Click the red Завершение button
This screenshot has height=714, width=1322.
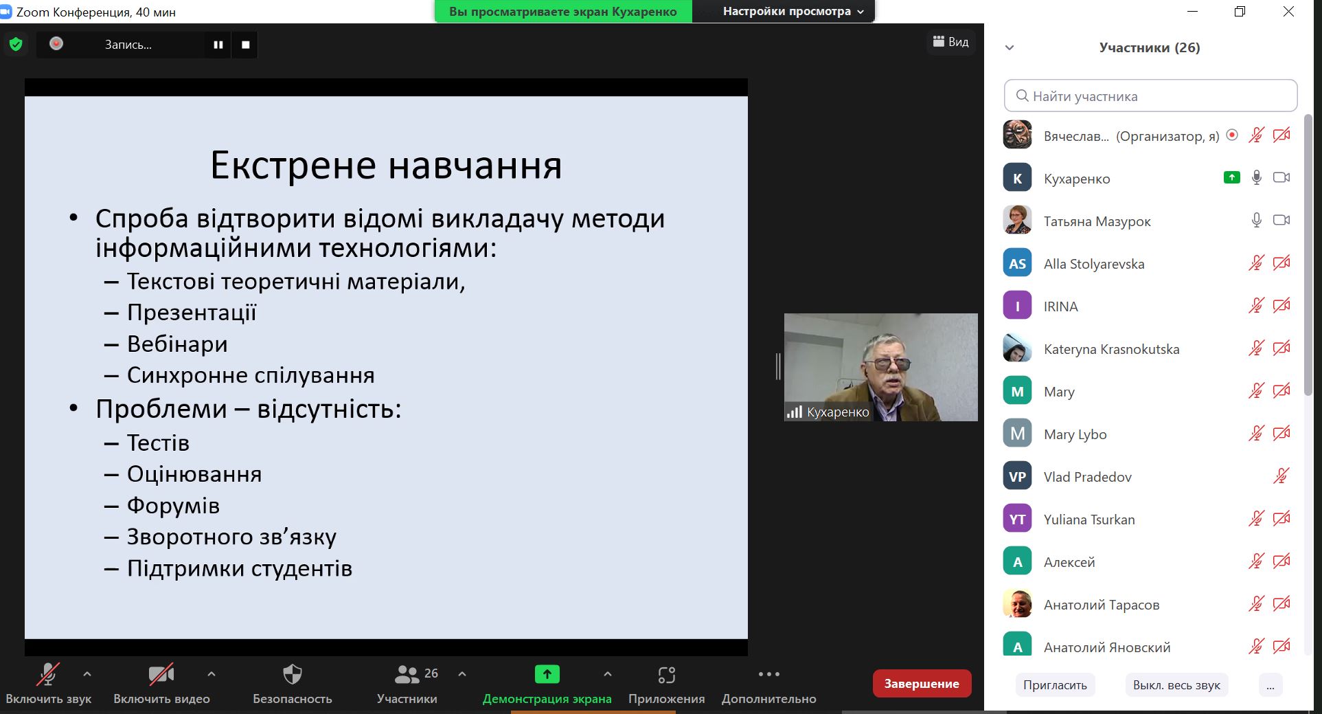coord(922,684)
